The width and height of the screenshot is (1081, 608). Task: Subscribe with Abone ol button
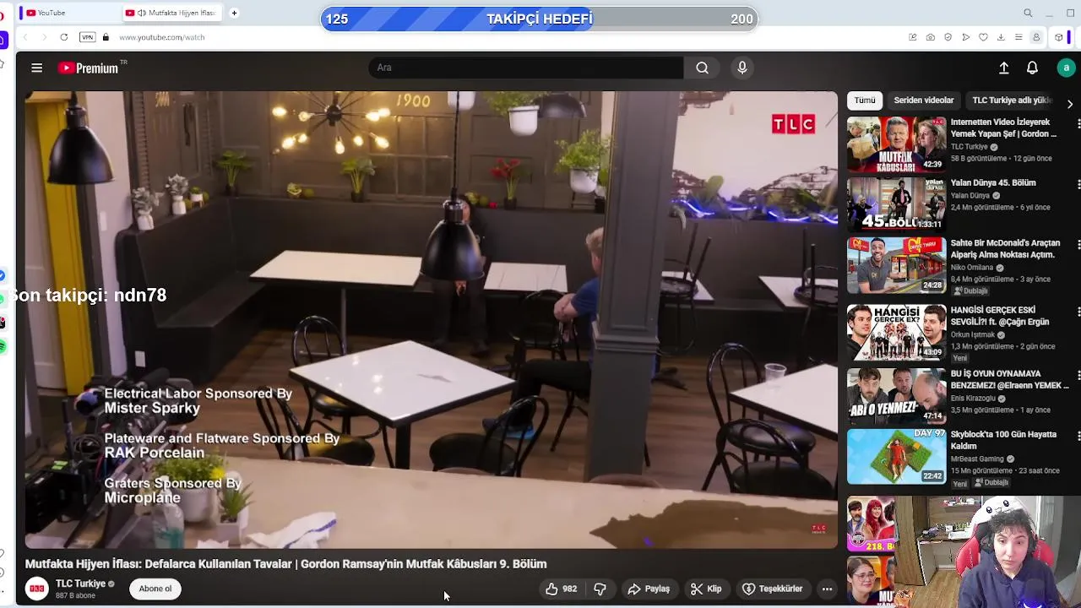[155, 589]
